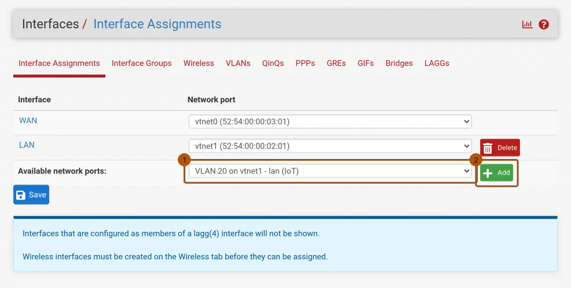Open the Interface Groups tab
Viewport: 571px width, 288px height.
(x=142, y=63)
